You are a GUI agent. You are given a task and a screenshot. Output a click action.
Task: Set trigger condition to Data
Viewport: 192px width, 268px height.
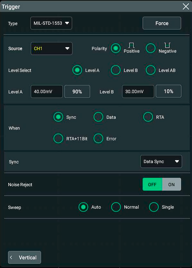pos(99,117)
